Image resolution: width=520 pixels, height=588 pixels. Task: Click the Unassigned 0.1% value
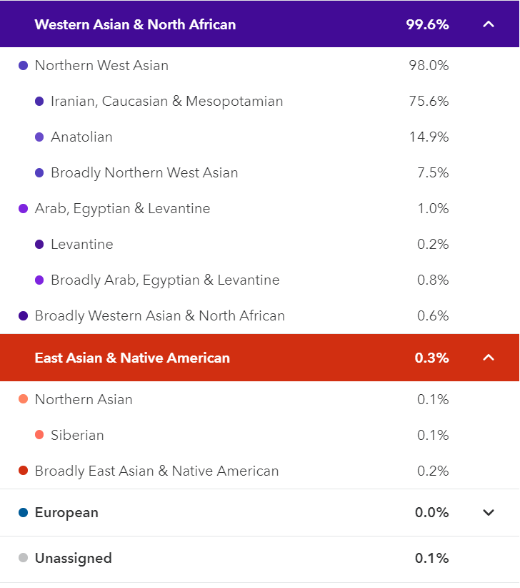tap(431, 558)
